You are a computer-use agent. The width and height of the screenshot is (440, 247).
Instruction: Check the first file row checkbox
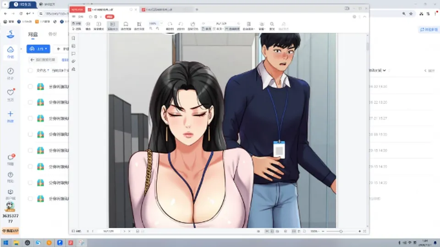click(30, 86)
